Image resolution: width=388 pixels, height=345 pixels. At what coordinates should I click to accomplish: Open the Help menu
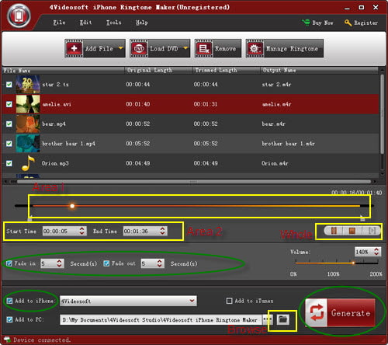pos(142,23)
